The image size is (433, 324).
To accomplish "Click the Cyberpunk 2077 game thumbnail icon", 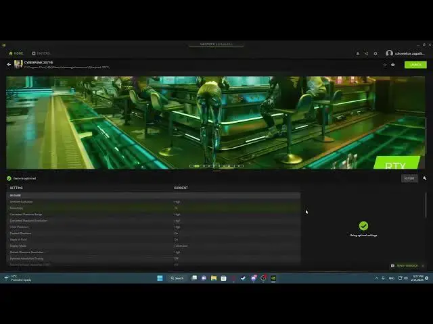I will click(x=18, y=64).
